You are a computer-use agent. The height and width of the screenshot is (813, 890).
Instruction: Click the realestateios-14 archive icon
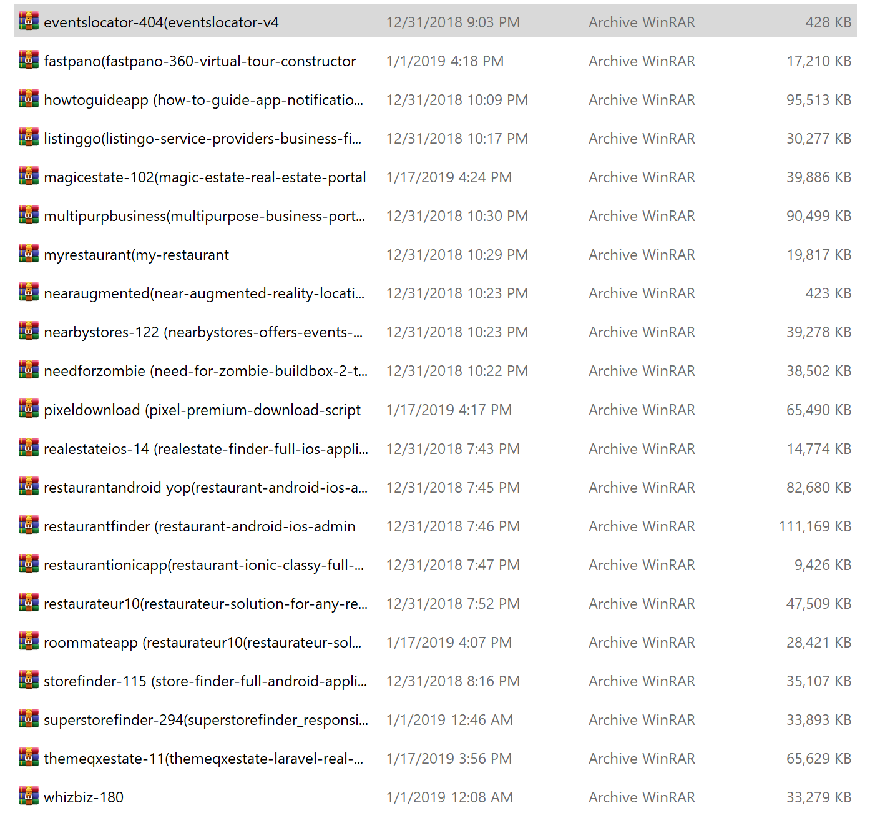pyautogui.click(x=29, y=448)
